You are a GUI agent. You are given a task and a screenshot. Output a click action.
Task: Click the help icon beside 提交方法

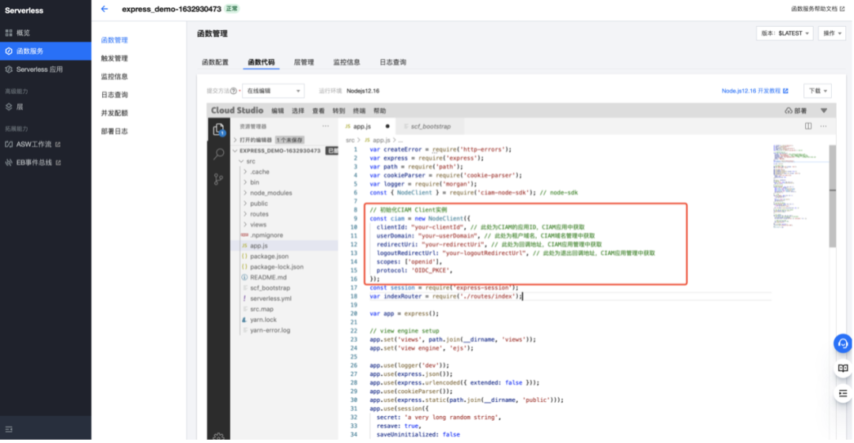235,91
